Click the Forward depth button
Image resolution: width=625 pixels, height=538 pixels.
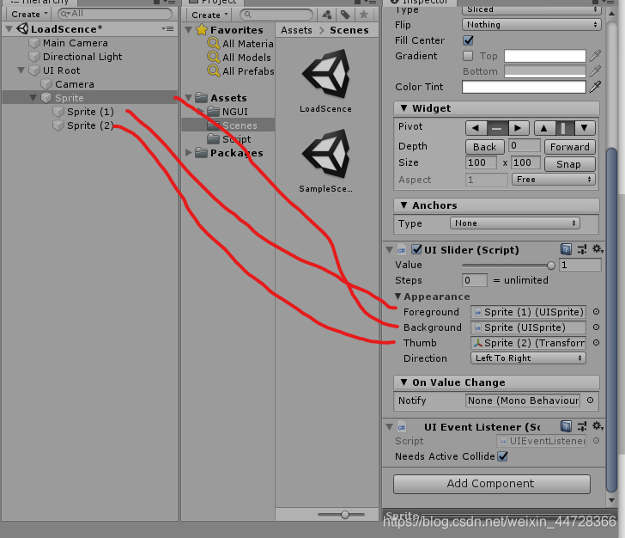(x=569, y=147)
